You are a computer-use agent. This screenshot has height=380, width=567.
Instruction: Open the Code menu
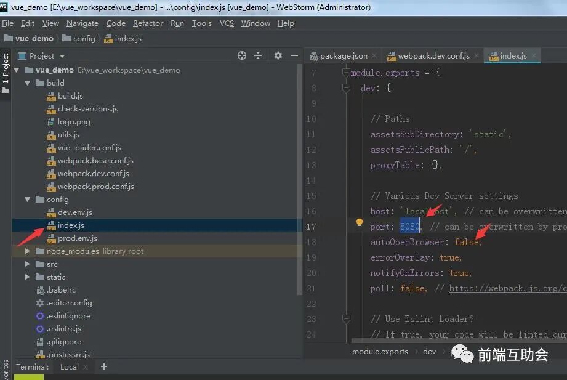pyautogui.click(x=116, y=23)
